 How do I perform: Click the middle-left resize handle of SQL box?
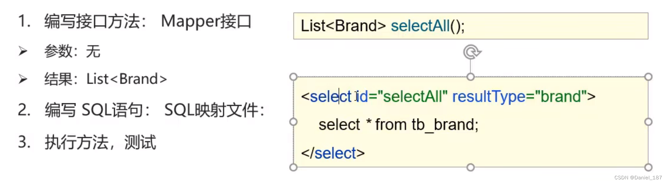point(293,122)
